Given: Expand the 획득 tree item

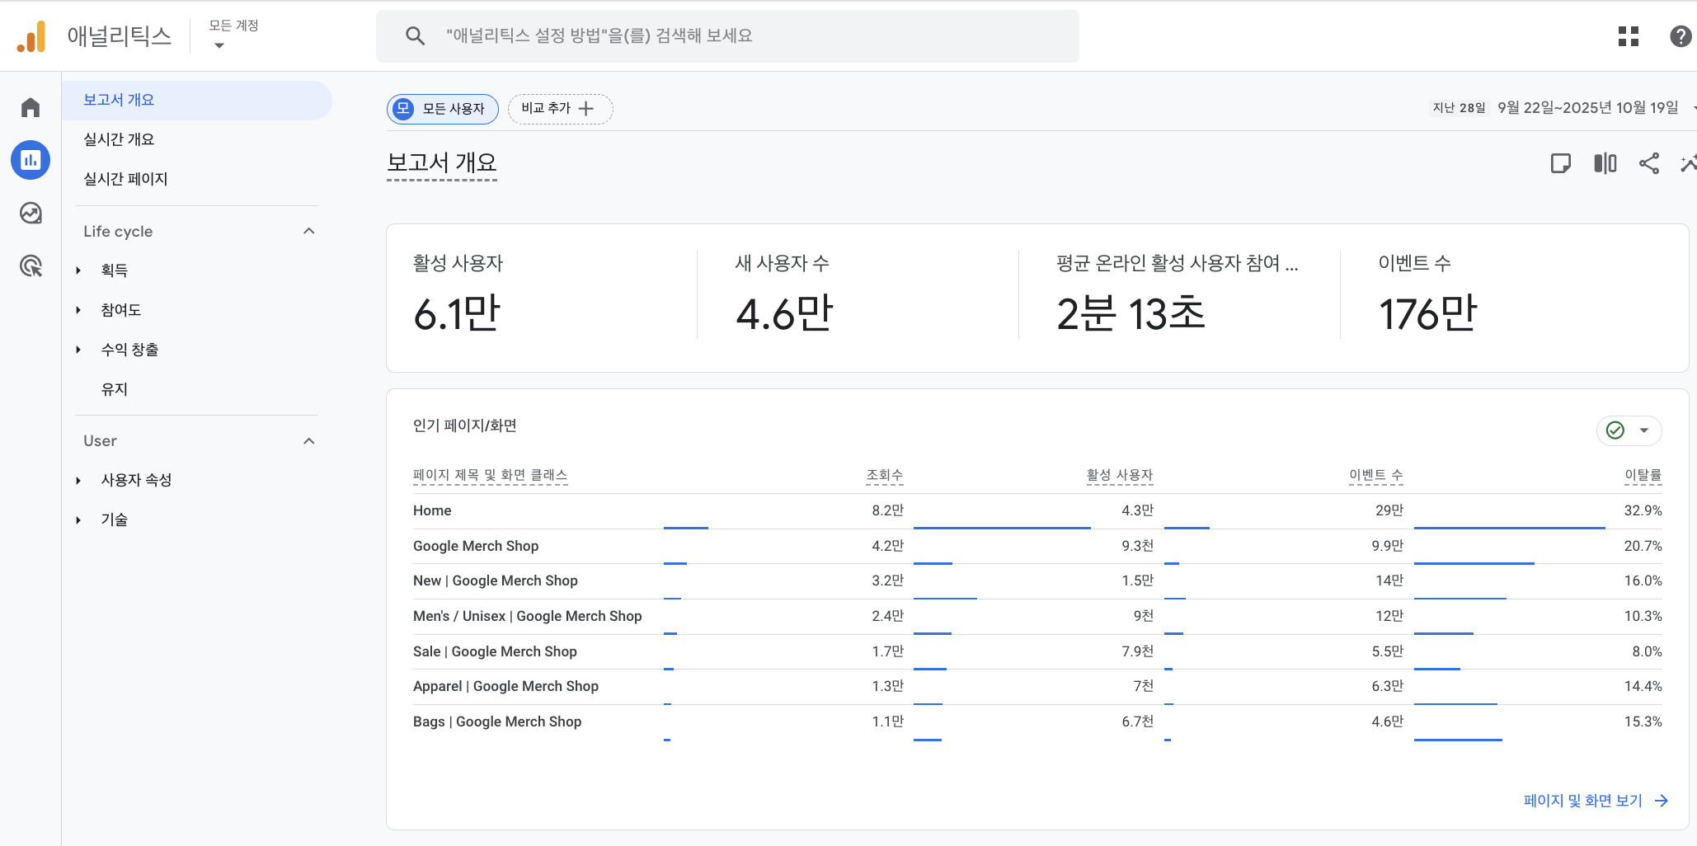Looking at the screenshot, I should coord(78,270).
